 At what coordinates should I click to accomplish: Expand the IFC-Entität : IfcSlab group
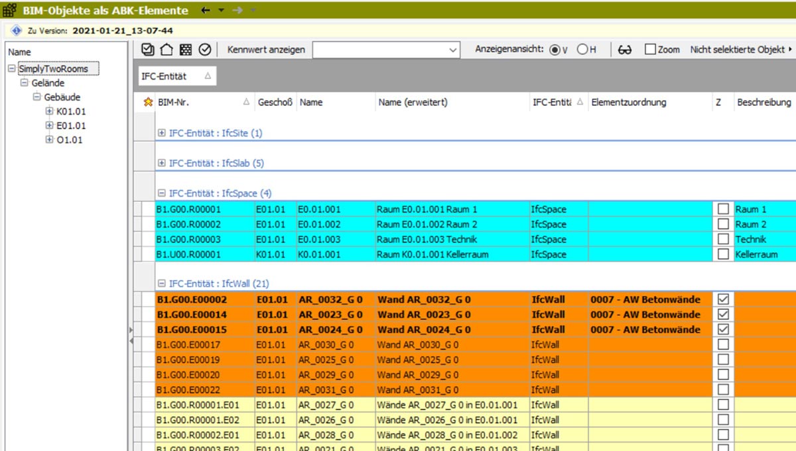[162, 163]
